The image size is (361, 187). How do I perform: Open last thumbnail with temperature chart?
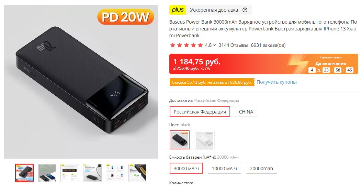point(138,173)
